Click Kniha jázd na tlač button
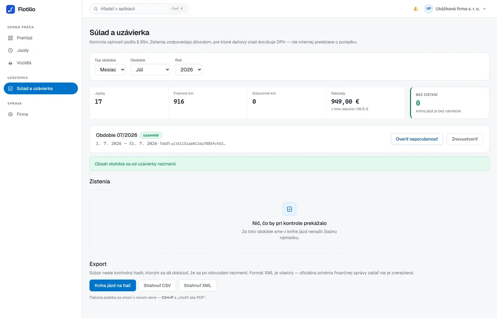This screenshot has width=497, height=318. (x=113, y=285)
